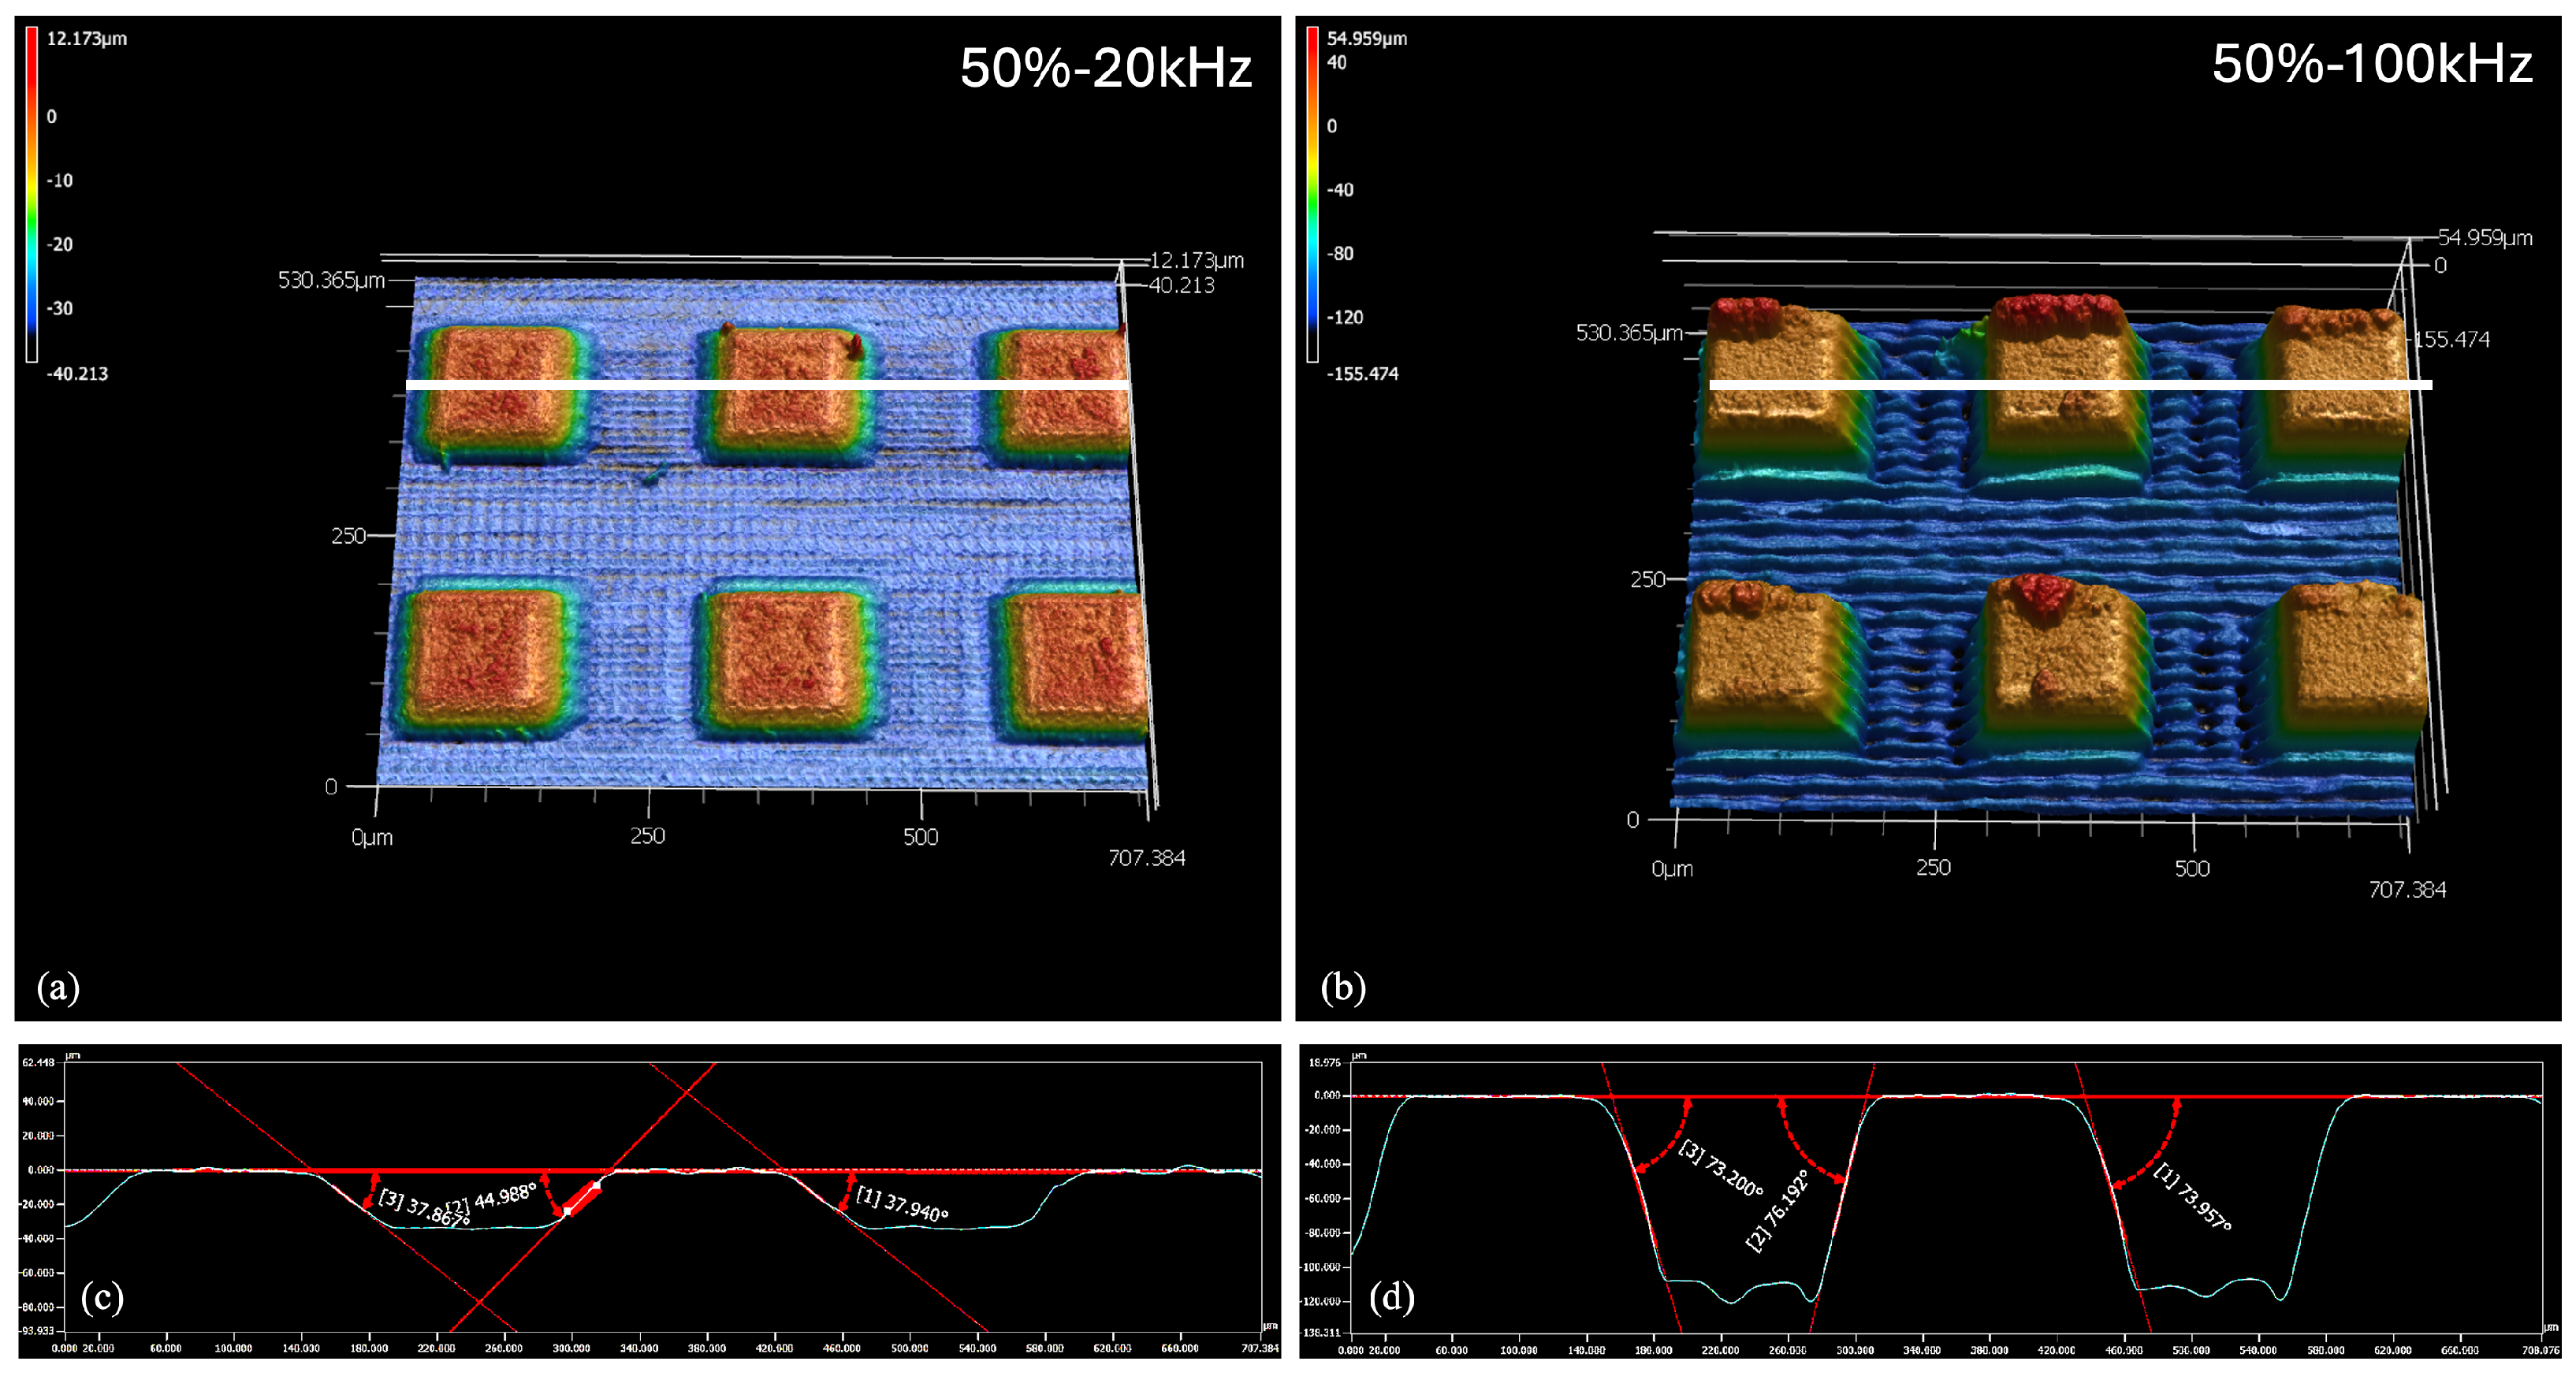Click "54.959µm" atop panel (b) color scale
This screenshot has height=1376, width=2576.
pos(1367,39)
